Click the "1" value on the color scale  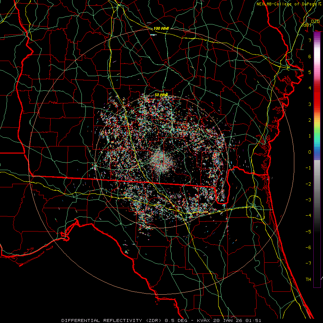(310, 136)
